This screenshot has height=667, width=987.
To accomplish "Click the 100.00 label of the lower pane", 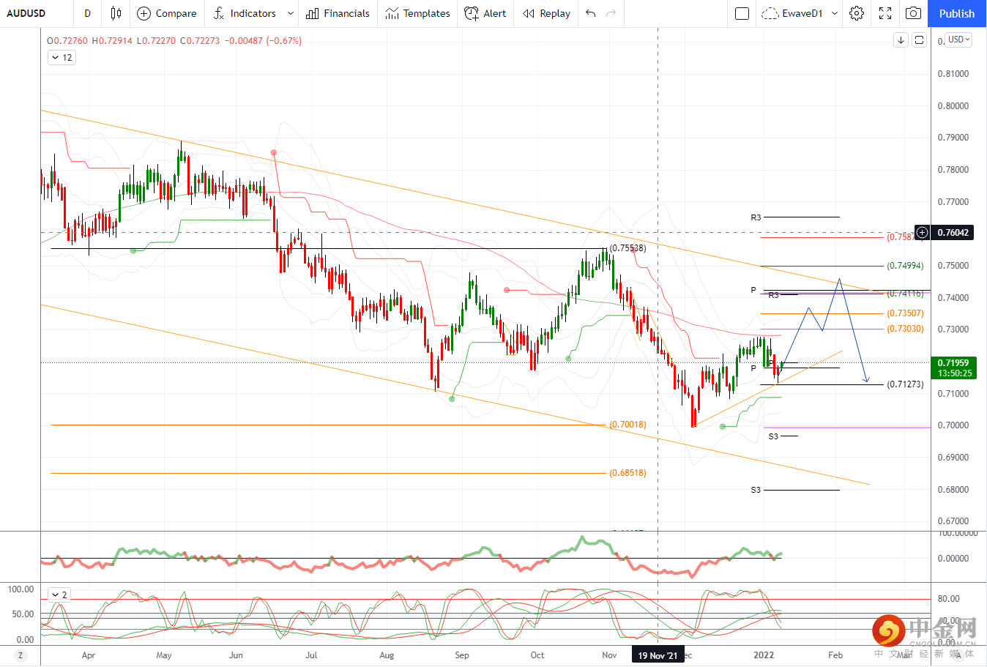I will tap(21, 589).
